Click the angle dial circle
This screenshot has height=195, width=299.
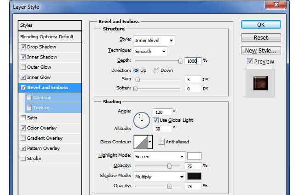pyautogui.click(x=142, y=120)
